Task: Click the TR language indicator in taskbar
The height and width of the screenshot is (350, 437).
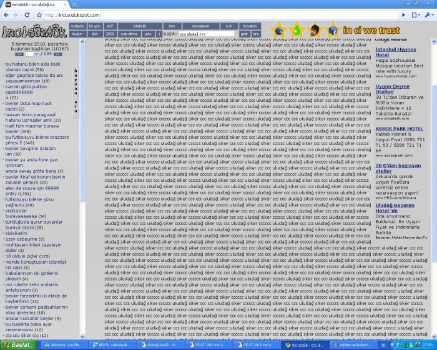Action: (383, 345)
